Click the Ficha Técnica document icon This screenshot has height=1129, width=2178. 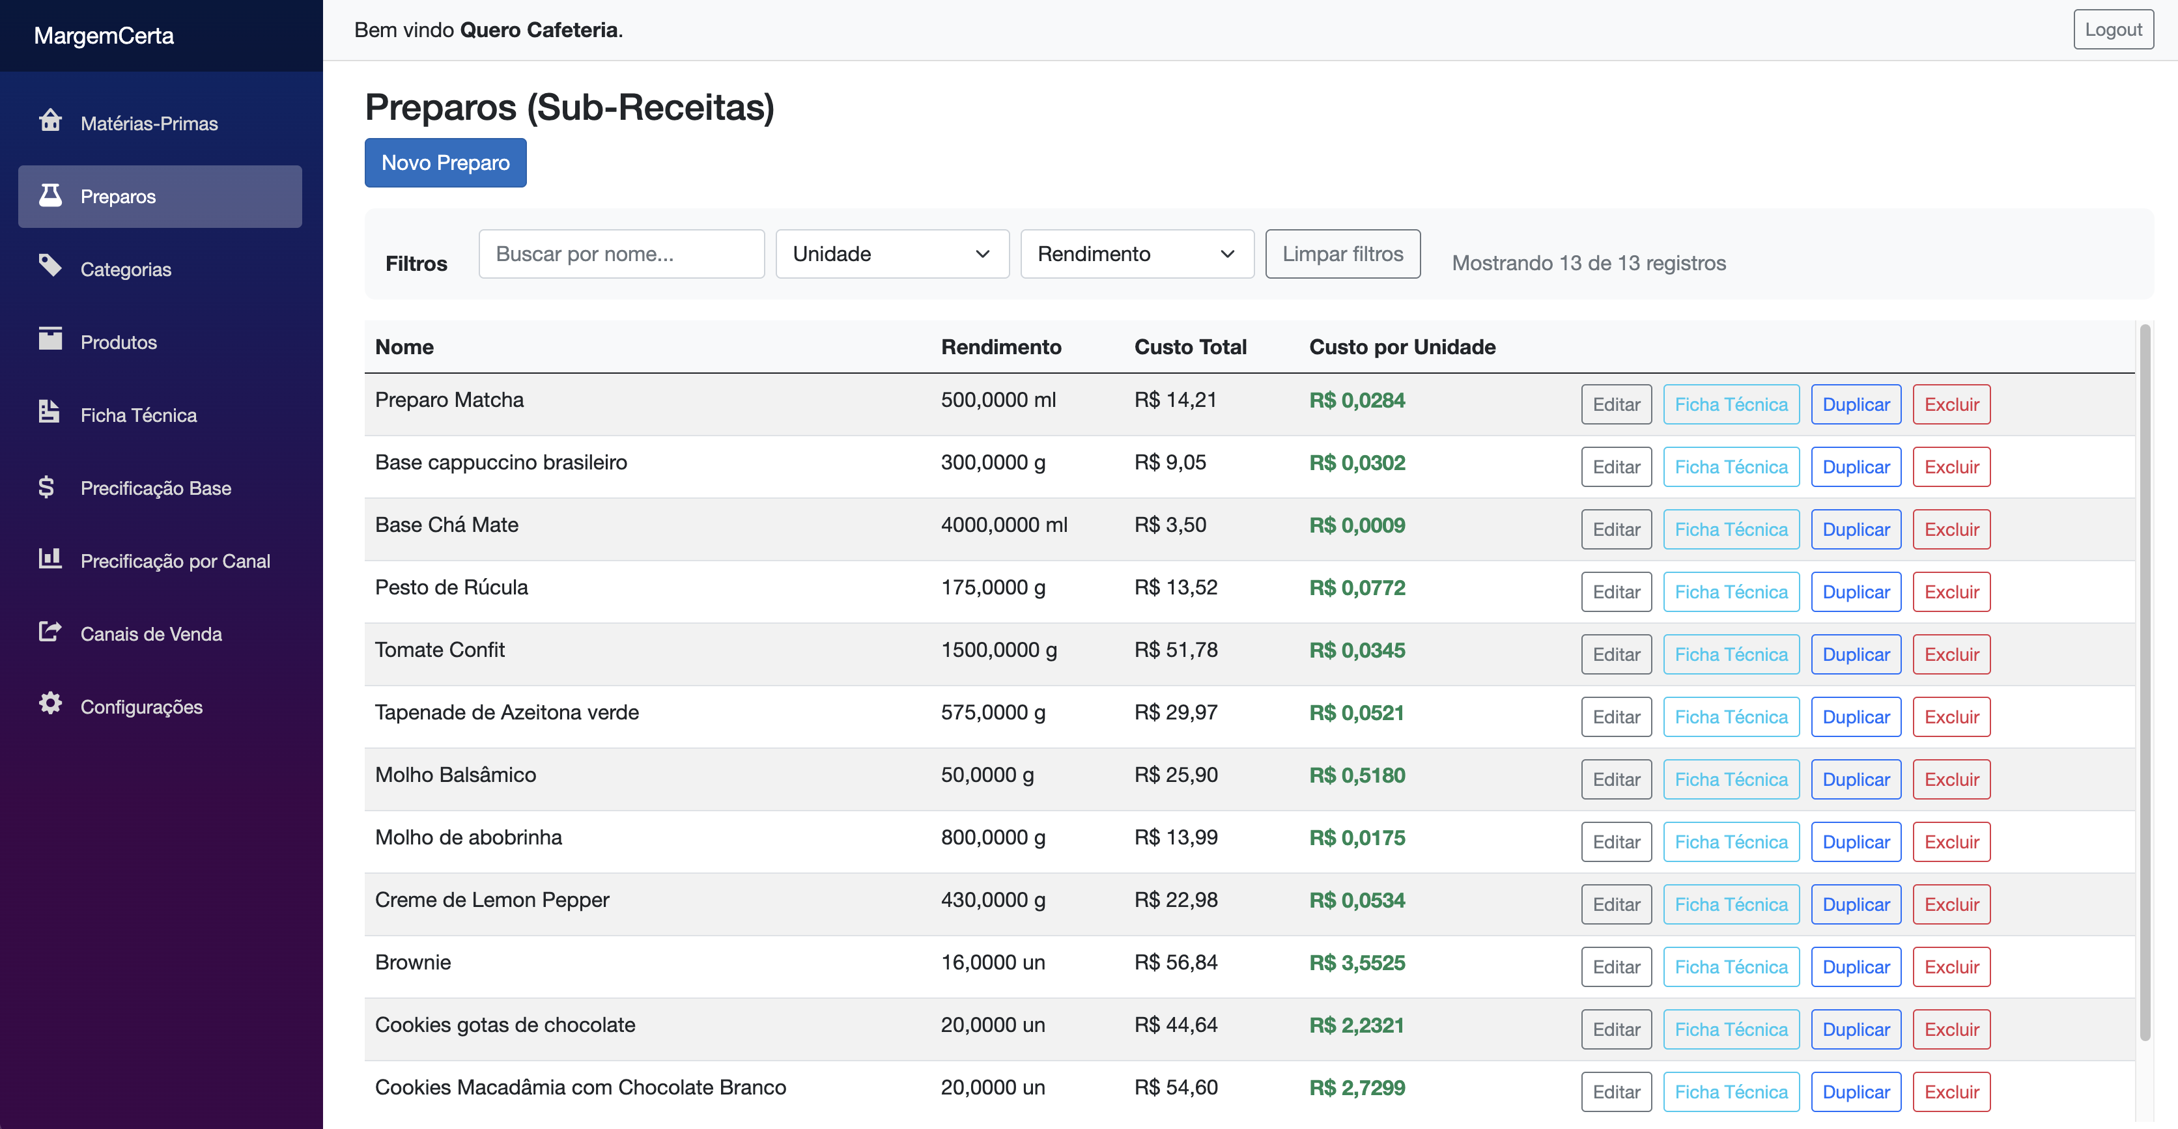49,412
